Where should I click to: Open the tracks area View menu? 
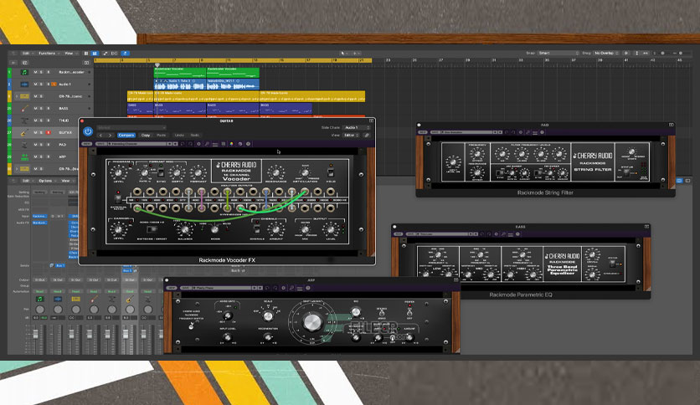point(69,53)
